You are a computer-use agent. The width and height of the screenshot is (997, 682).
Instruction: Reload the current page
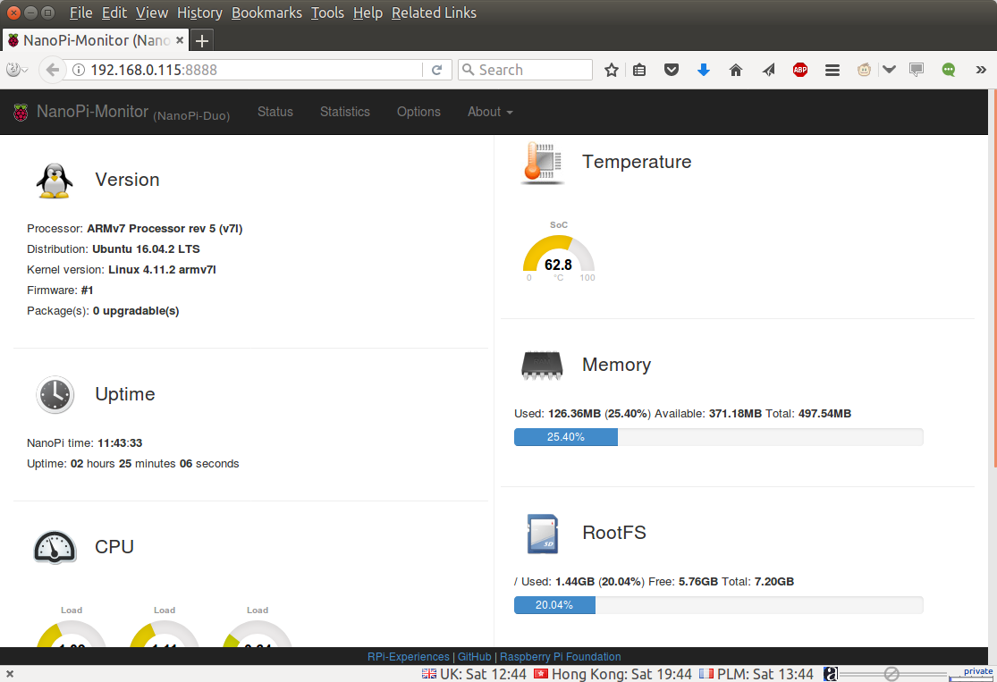coord(437,70)
